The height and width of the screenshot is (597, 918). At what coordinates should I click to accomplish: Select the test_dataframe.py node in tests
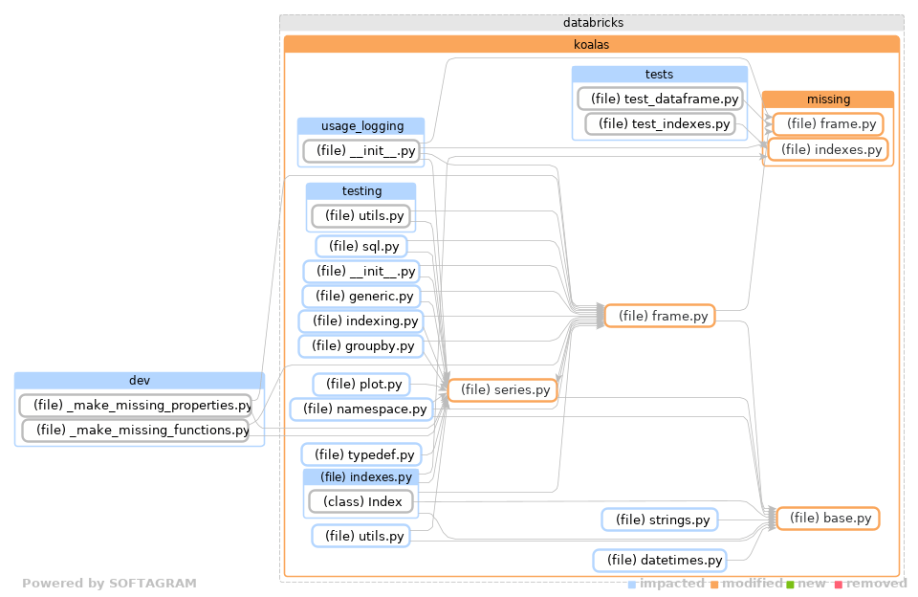click(660, 98)
